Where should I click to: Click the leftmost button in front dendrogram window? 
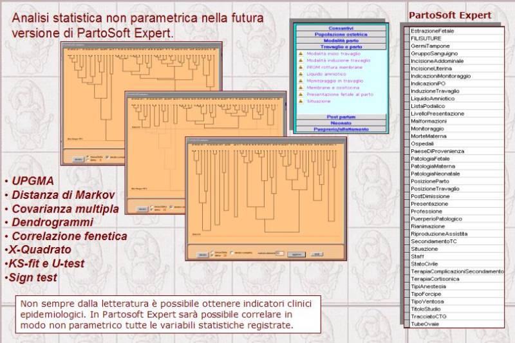tap(203, 255)
